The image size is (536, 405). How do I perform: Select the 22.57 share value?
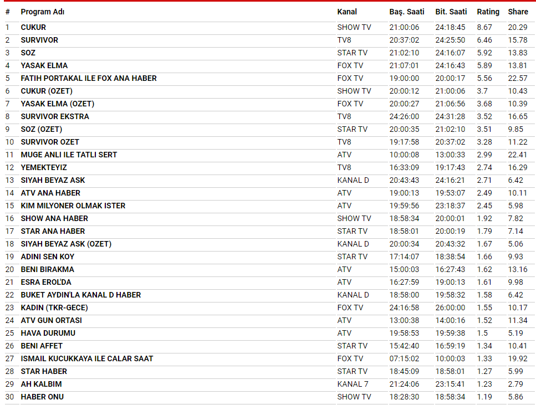(518, 78)
